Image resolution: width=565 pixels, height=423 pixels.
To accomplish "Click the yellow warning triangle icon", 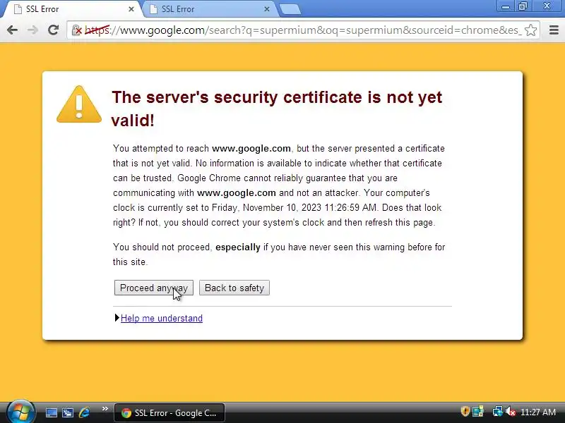I will [79, 105].
